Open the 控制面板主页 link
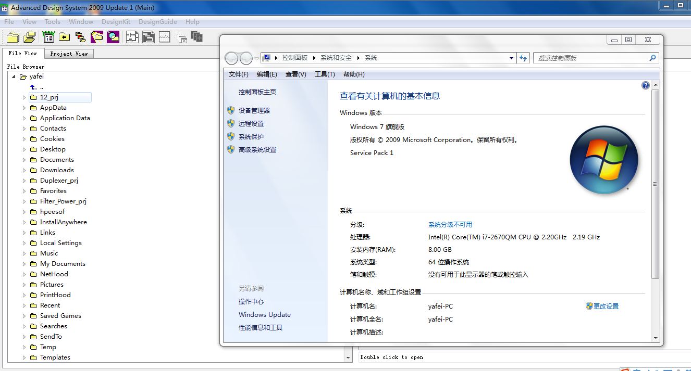691x371 pixels. coord(257,92)
